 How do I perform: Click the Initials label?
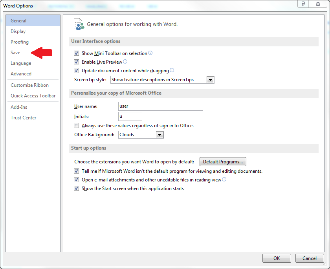point(81,117)
